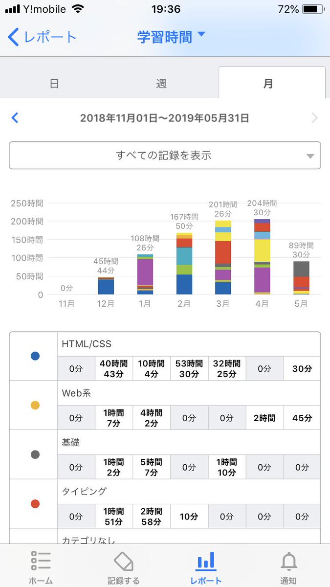Tap the 45分 cell in Web系

point(302,418)
